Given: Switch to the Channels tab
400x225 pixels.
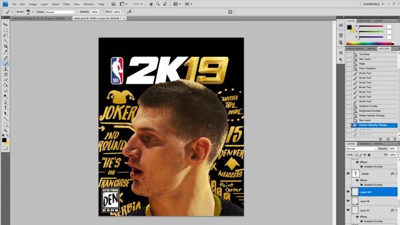Looking at the screenshot, I should (x=365, y=144).
